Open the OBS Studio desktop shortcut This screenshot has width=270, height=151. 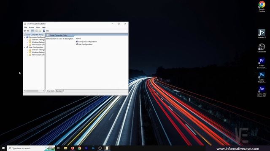coord(262,48)
